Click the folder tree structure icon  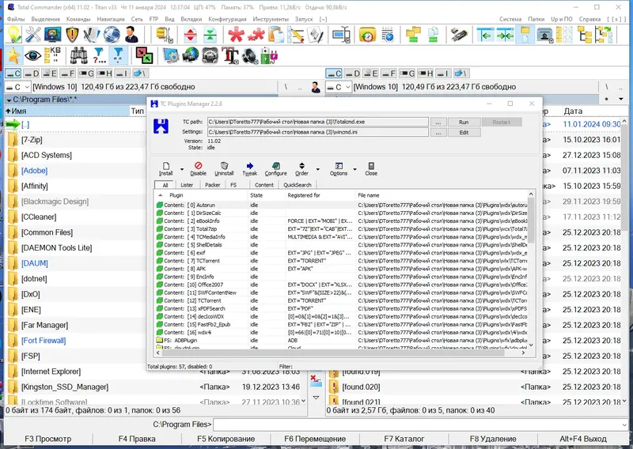[585, 35]
